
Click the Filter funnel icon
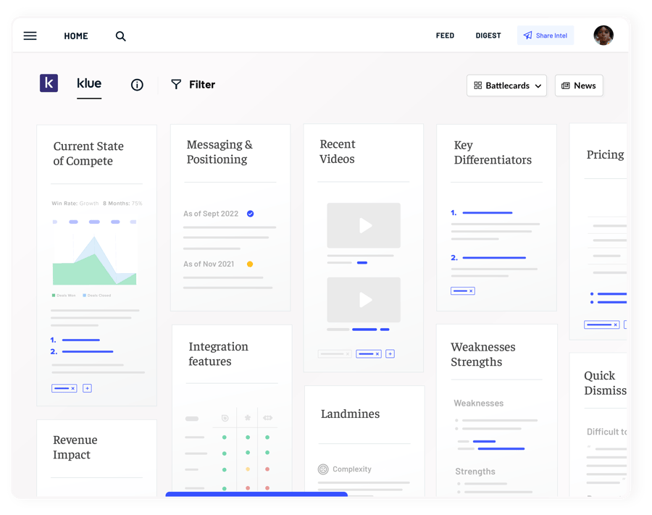(176, 84)
